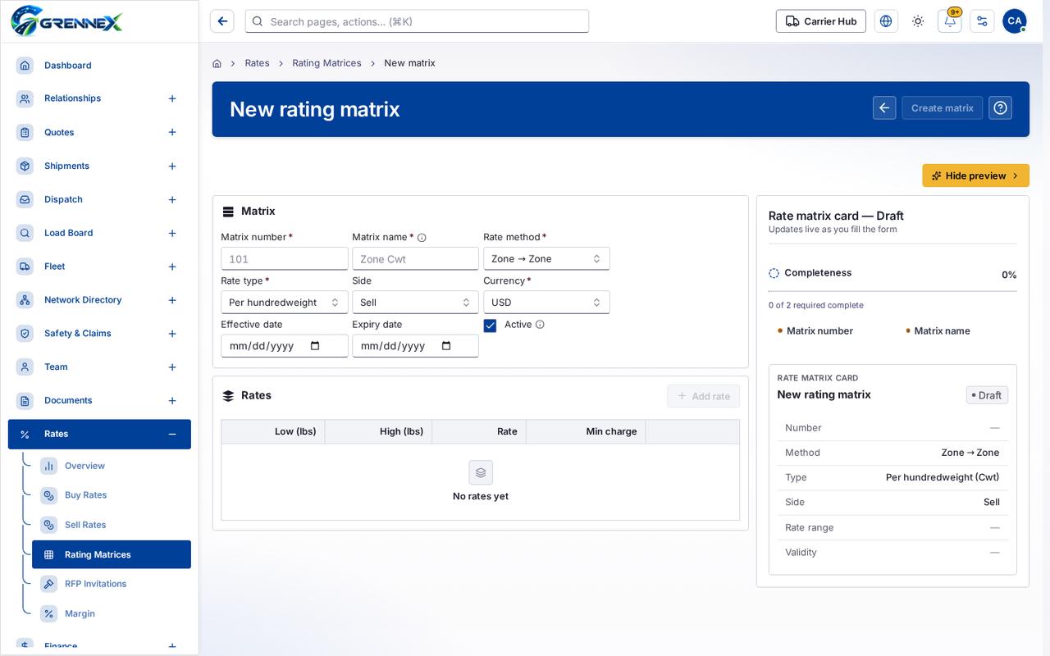Click the Fleet truck icon in sidebar
The width and height of the screenshot is (1050, 656).
[25, 266]
